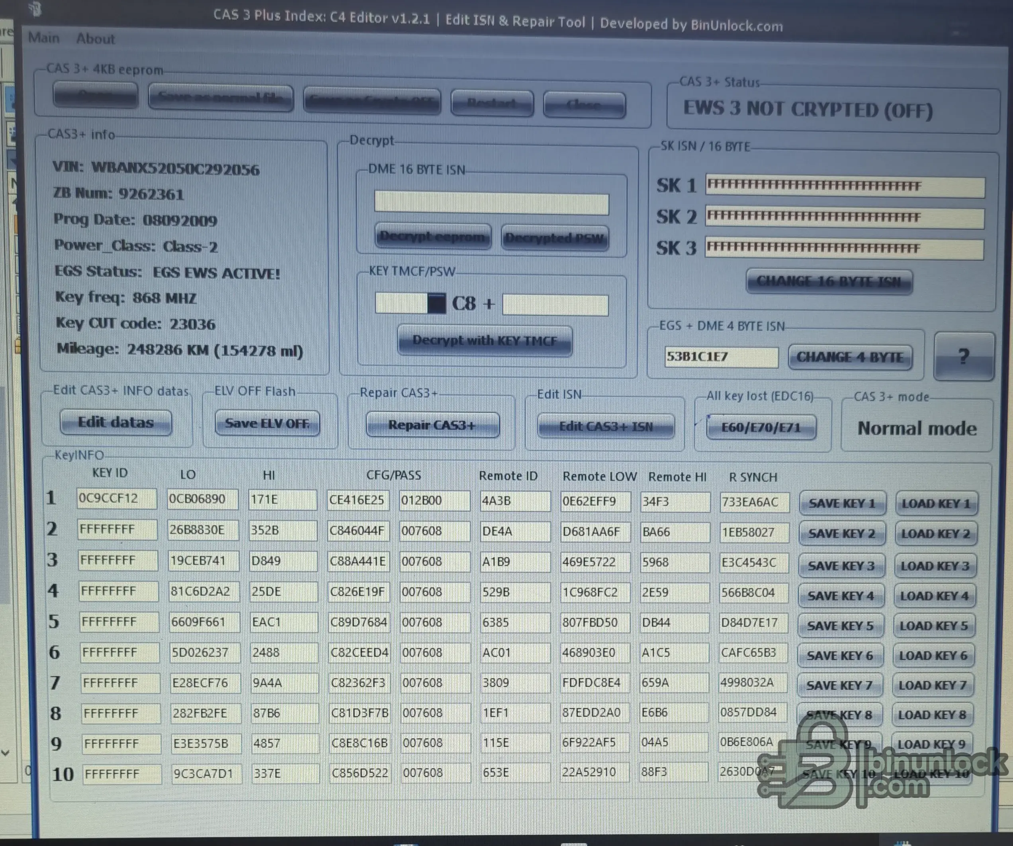Image resolution: width=1013 pixels, height=846 pixels.
Task: Click the EWS 3 NOT CRYPTED (OFF) status
Action: [x=808, y=110]
